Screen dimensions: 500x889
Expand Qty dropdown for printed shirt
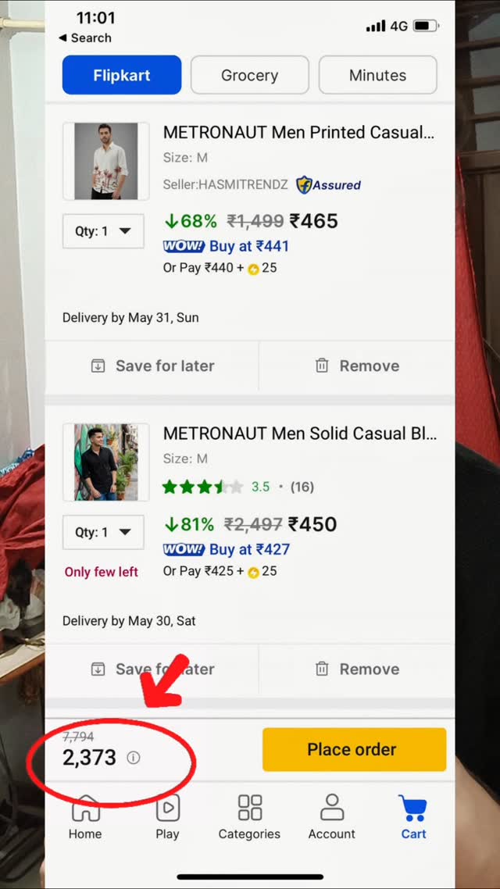[x=103, y=230]
